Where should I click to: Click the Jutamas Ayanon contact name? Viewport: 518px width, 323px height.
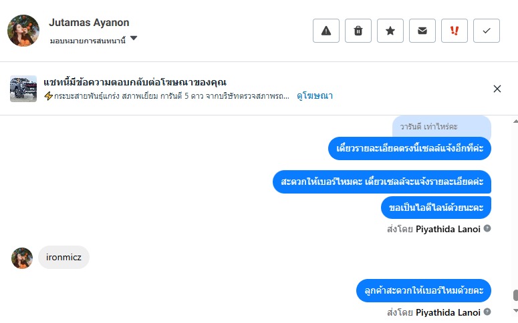[89, 23]
